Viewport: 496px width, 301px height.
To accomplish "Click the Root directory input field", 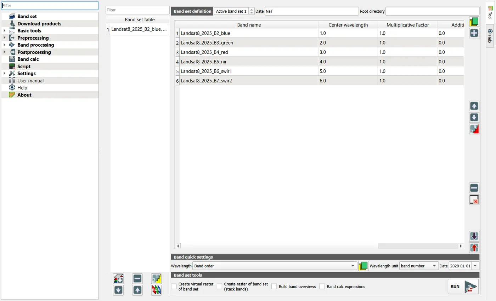I will point(432,11).
